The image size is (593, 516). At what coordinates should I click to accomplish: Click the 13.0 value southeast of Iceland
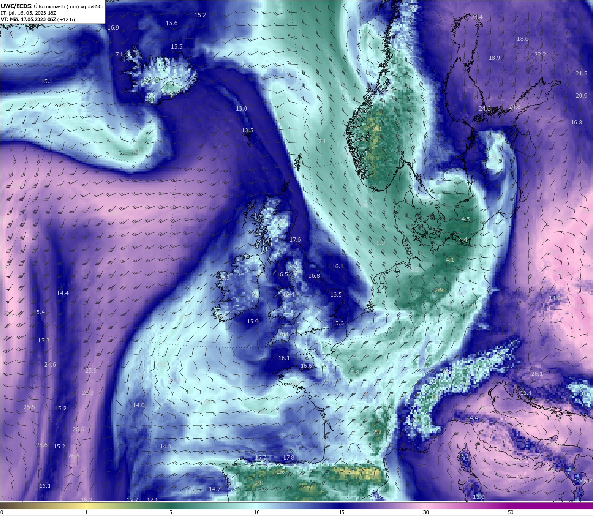tap(241, 109)
